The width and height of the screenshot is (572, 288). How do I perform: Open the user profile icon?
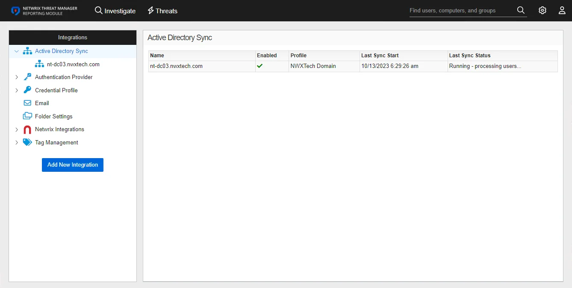click(x=562, y=10)
